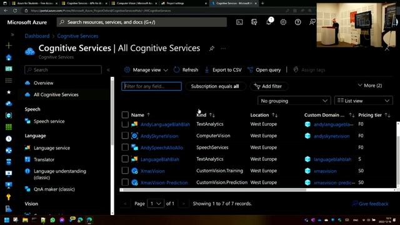Open the notifications bell

tap(269, 22)
